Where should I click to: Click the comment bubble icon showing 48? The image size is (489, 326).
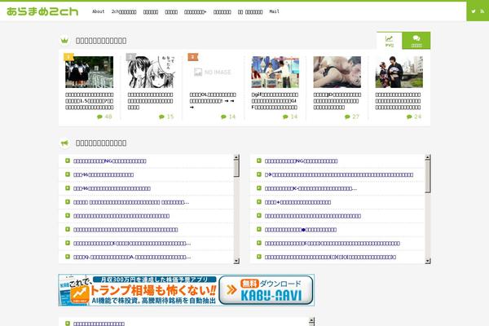(x=99, y=117)
